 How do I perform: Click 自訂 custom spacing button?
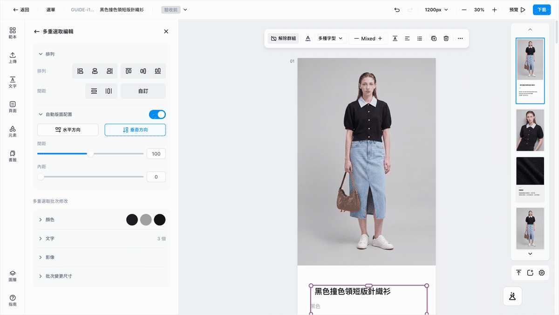[x=143, y=91]
